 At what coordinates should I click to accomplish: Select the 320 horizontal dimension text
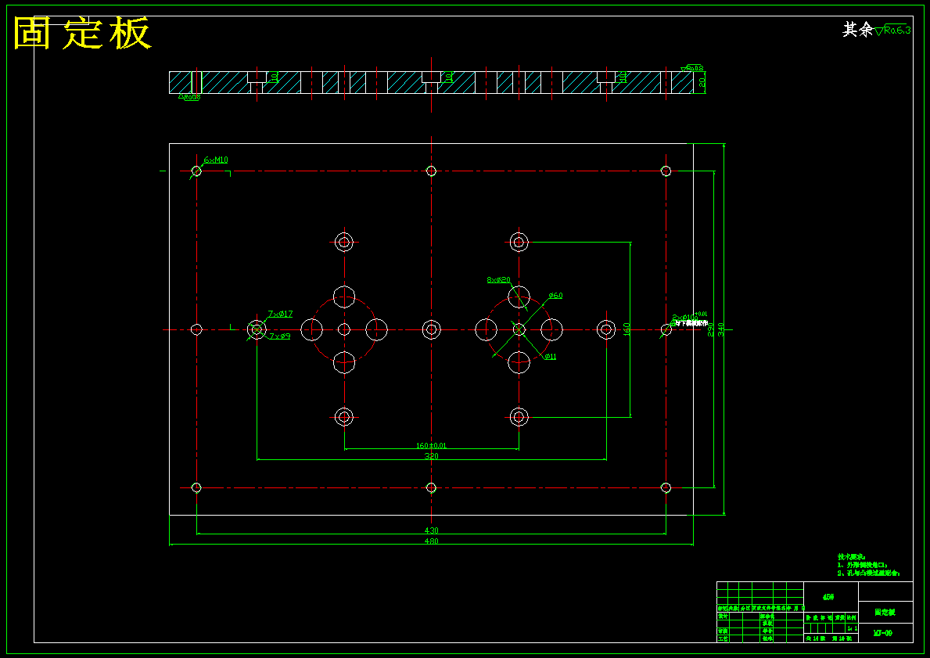click(x=431, y=456)
